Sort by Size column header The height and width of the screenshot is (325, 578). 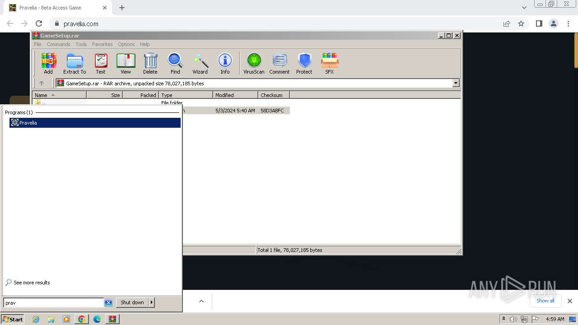104,95
